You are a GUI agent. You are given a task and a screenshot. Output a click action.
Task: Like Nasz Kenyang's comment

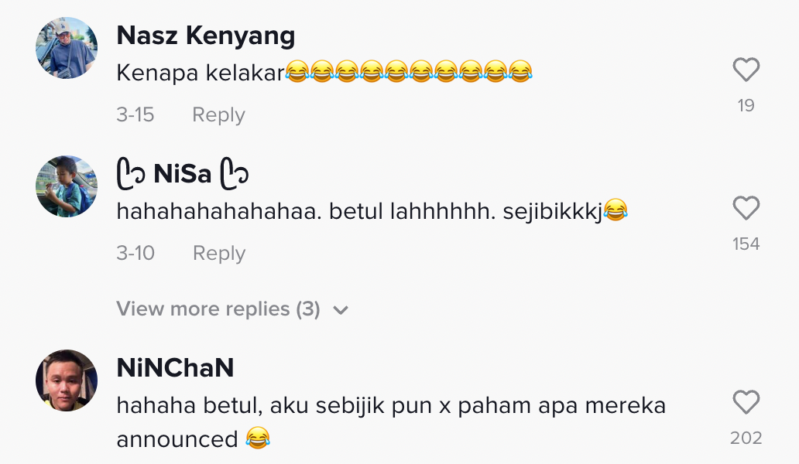coord(746,70)
